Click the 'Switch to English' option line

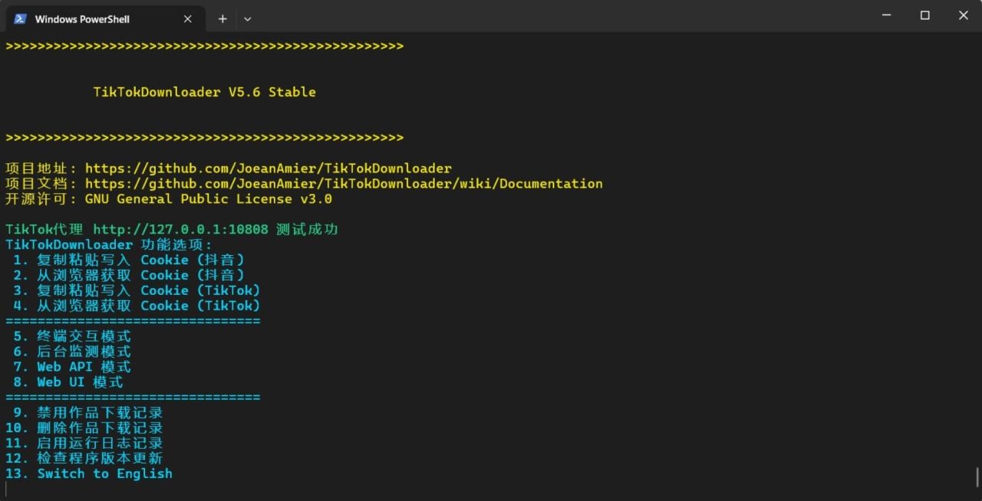point(89,473)
